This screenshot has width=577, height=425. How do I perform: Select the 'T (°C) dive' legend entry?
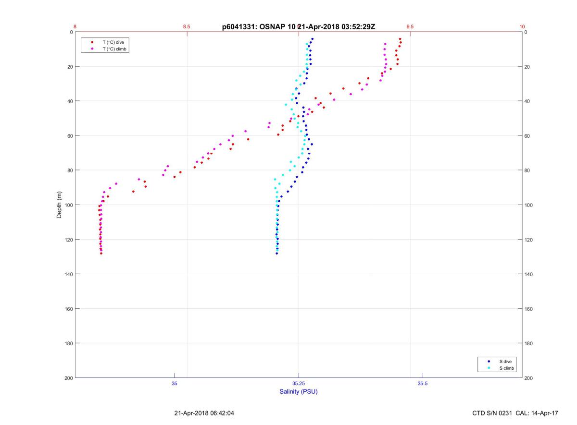click(113, 42)
